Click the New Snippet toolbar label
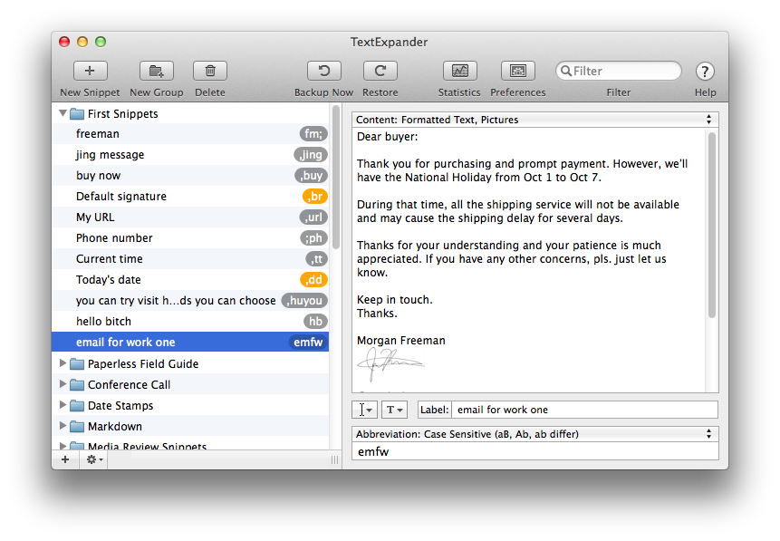Screen dimensions: 780x541 [90, 92]
